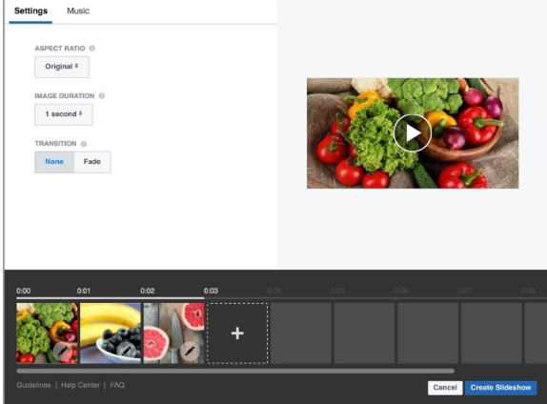Add a photo with the plus slot
Viewport: 547px width, 404px height.
click(x=237, y=333)
